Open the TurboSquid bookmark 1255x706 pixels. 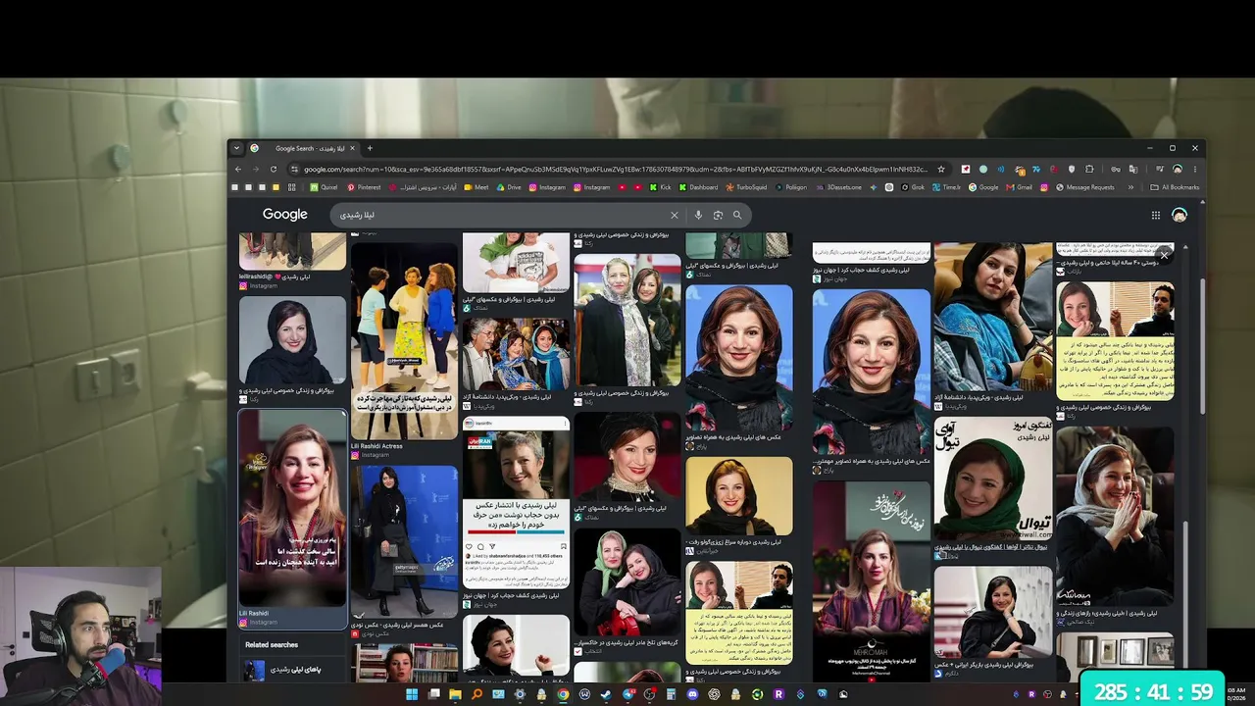pyautogui.click(x=746, y=187)
